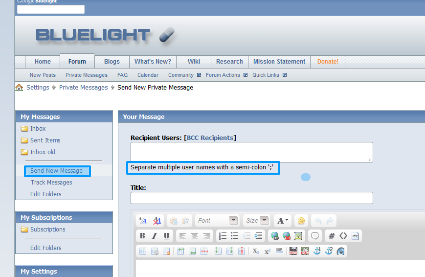Click the anchor 2 icon
Screen dimensions: 425x277
pyautogui.click(x=329, y=251)
